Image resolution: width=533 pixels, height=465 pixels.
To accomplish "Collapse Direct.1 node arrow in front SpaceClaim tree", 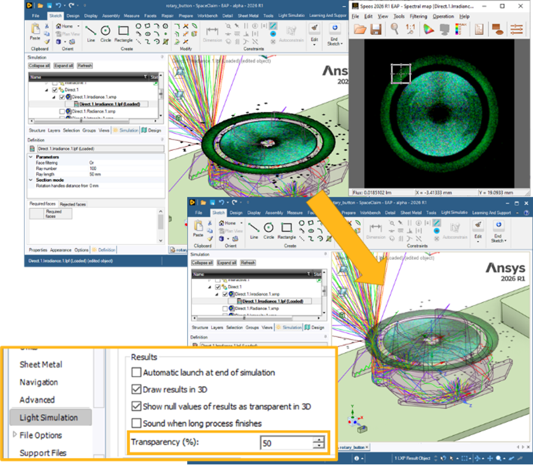I will click(x=210, y=287).
